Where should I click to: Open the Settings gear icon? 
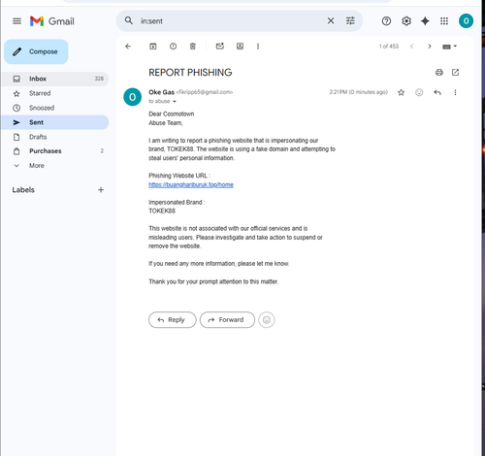pos(406,21)
